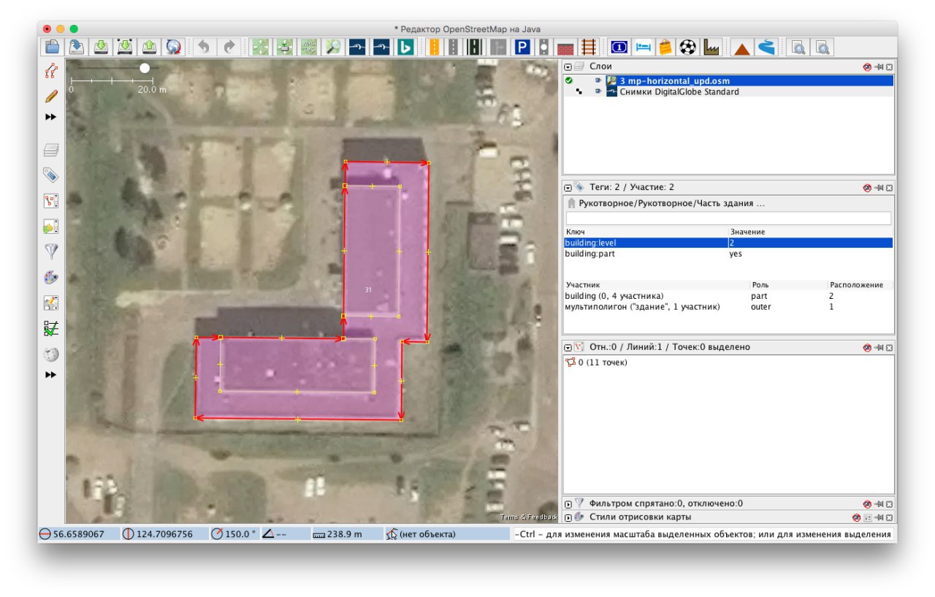Expand the Фильтром спрятано filter panel
The height and width of the screenshot is (597, 935).
click(x=568, y=504)
